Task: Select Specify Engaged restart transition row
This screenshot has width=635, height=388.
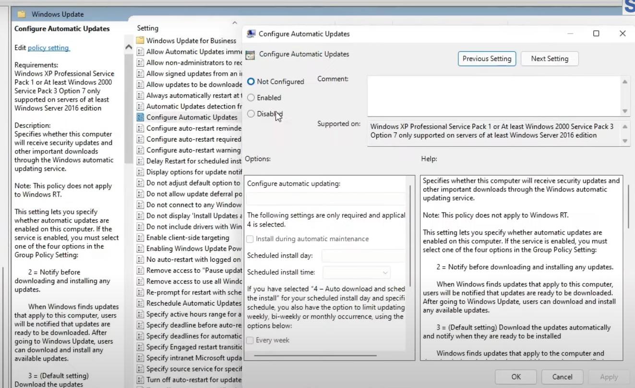Action: (189, 347)
